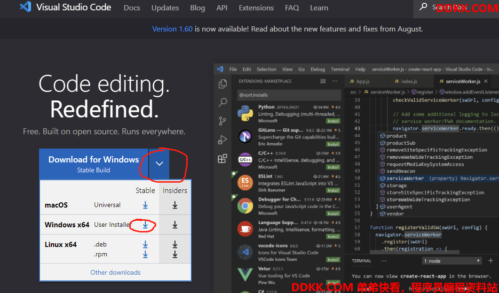
Task: Open Run and Debug icon in activity bar
Action: click(x=222, y=140)
